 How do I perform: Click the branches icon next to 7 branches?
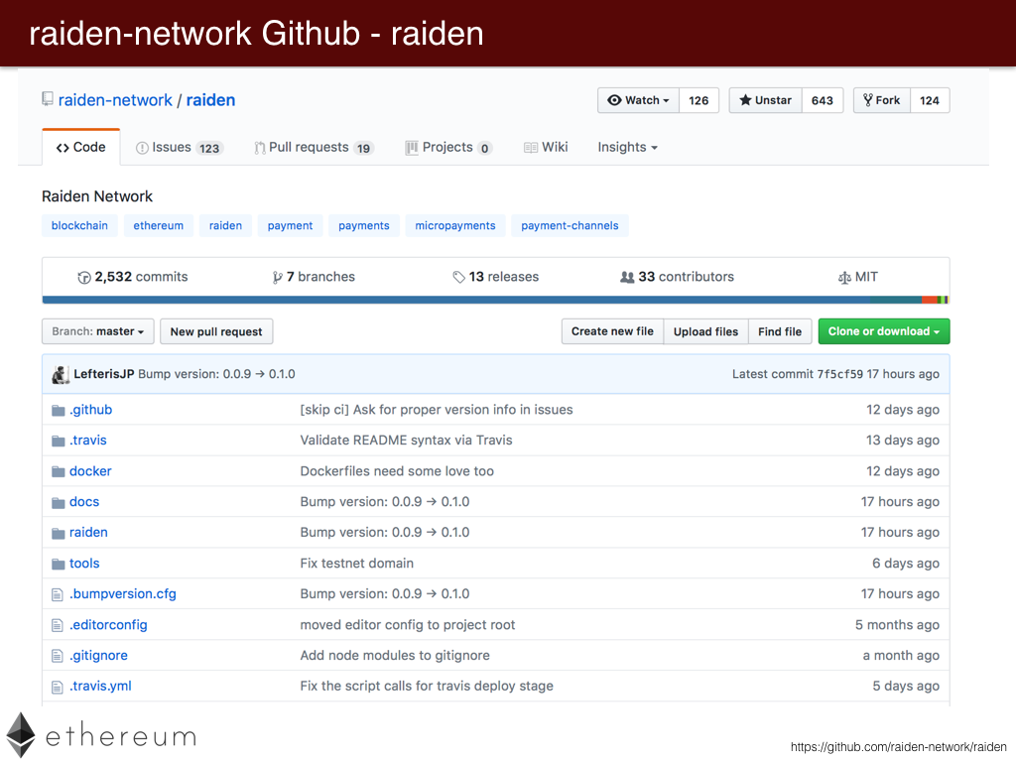pyautogui.click(x=278, y=278)
